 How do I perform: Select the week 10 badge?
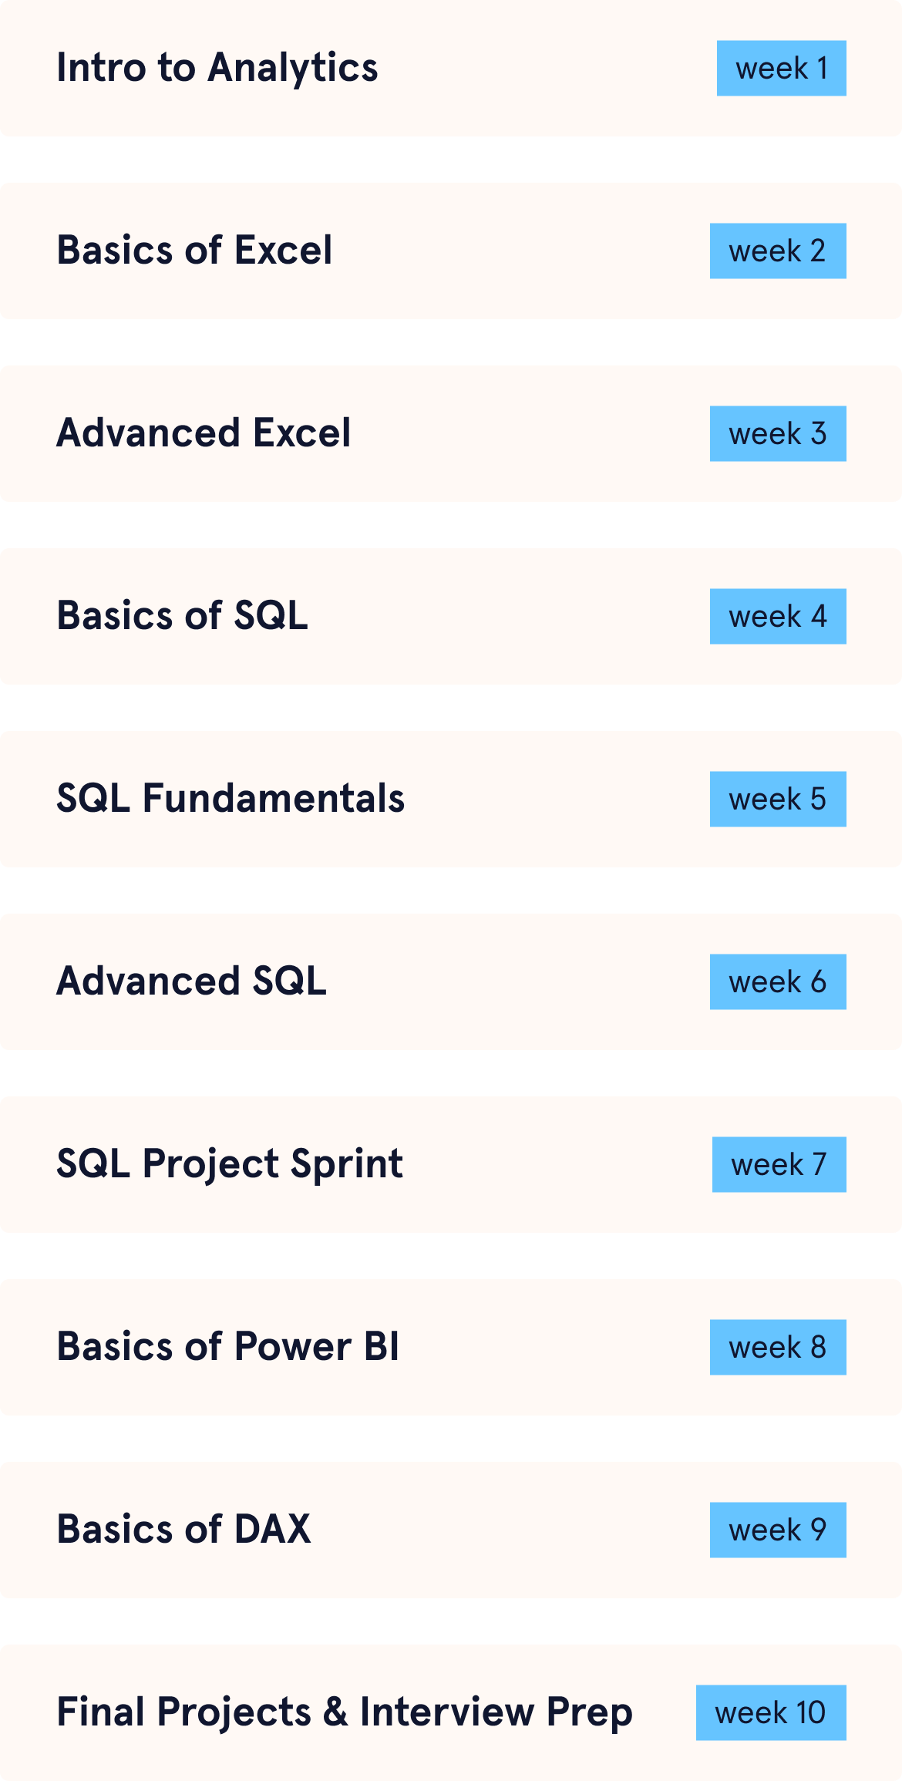[771, 1713]
